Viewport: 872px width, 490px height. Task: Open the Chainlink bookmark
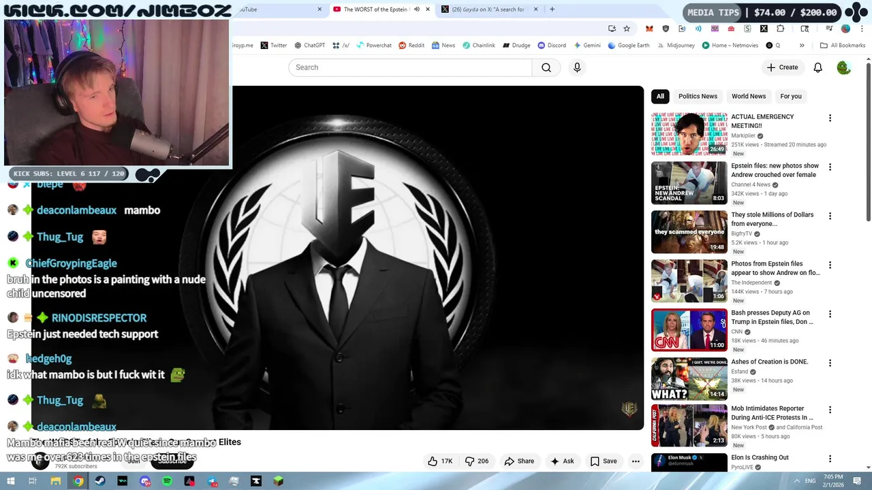tap(479, 46)
